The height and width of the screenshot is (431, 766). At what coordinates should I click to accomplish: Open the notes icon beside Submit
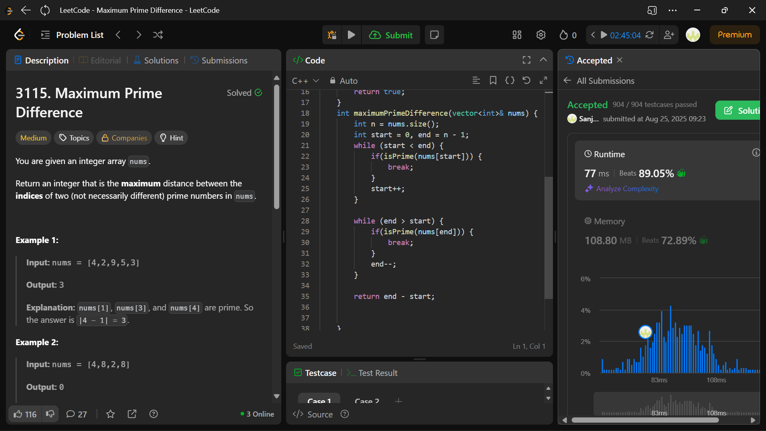point(434,35)
